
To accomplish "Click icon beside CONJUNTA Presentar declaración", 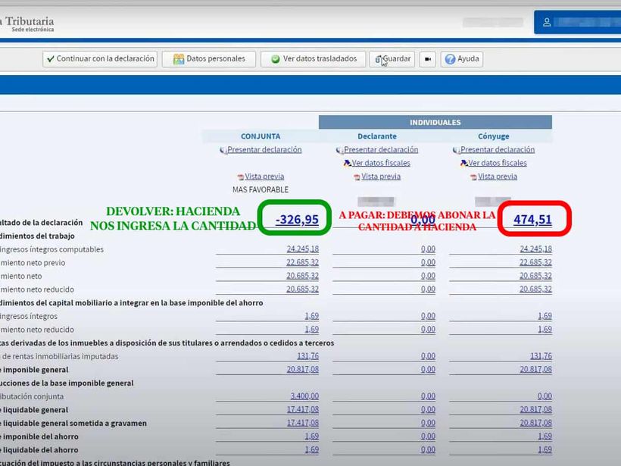I will point(223,150).
